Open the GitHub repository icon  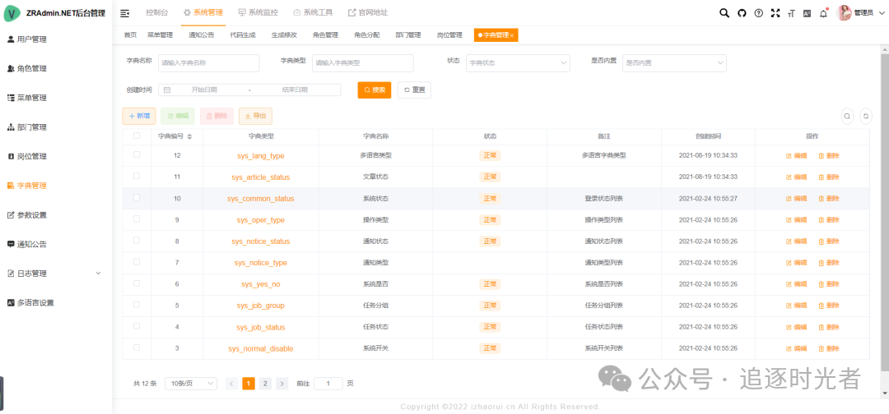tap(741, 13)
